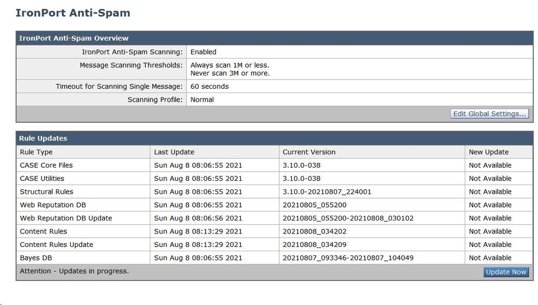Click the Web Reputation DB row label
Screen dimensions: 538x305
point(53,205)
